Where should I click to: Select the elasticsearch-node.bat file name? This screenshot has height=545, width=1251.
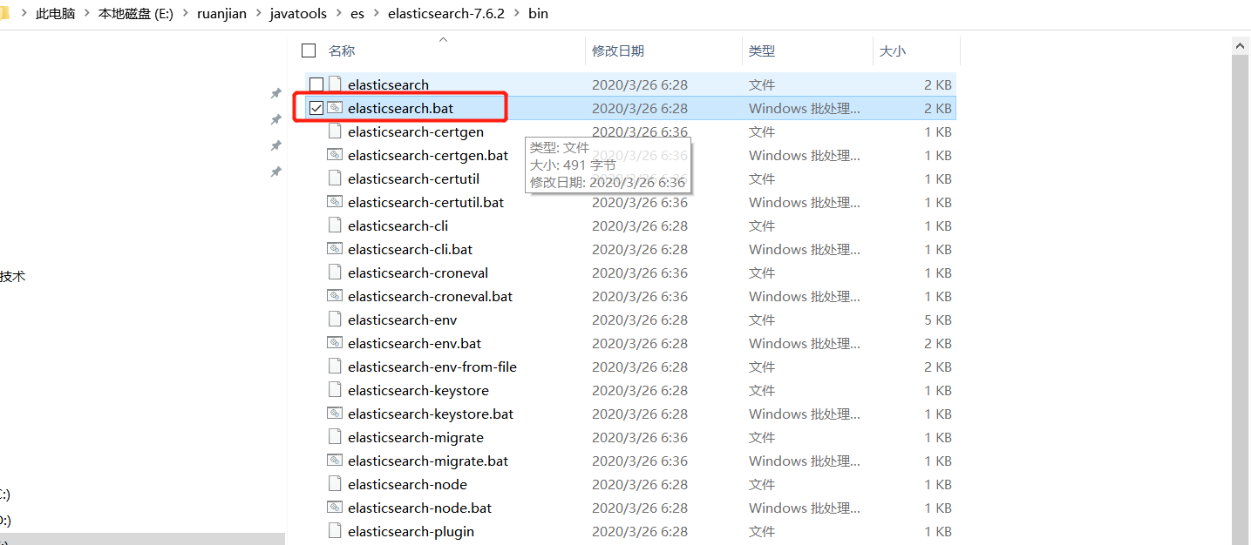pos(419,508)
